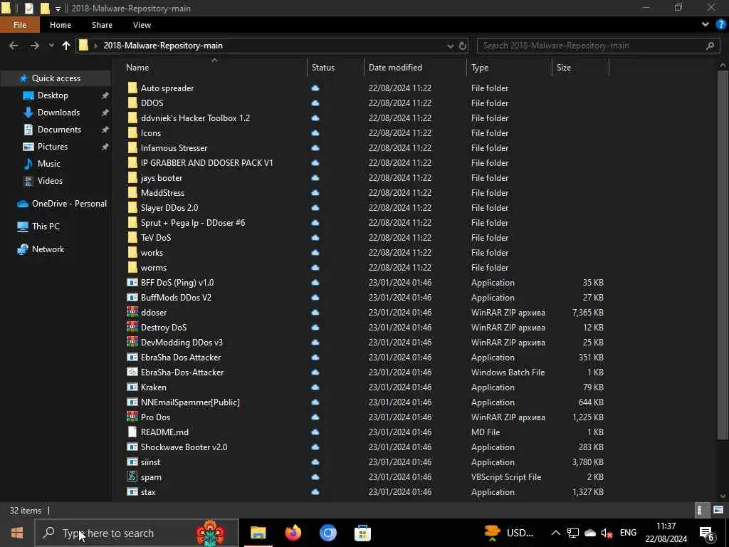Select Shockwave Booter v2.0 file name
This screenshot has height=547, width=729.
(184, 447)
